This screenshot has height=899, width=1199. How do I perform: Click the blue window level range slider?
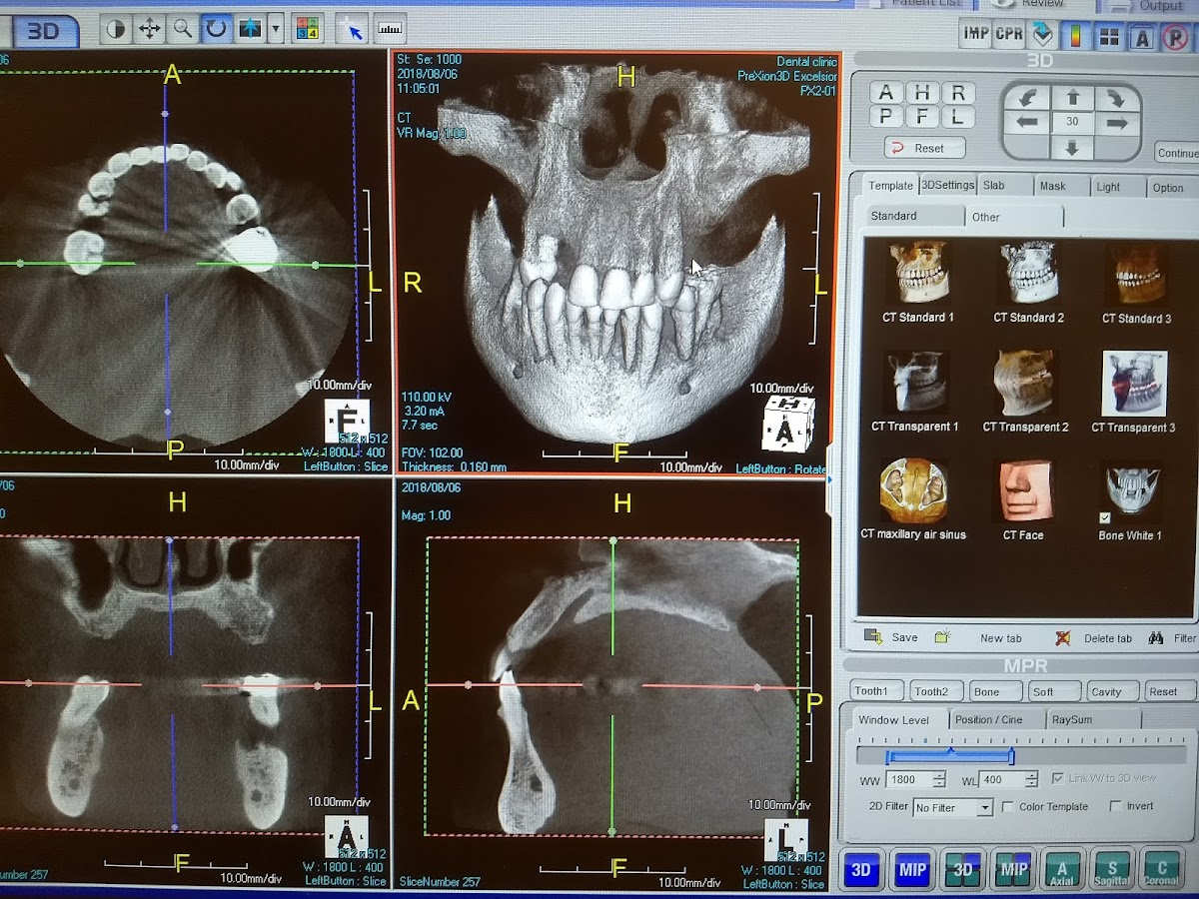[x=950, y=756]
